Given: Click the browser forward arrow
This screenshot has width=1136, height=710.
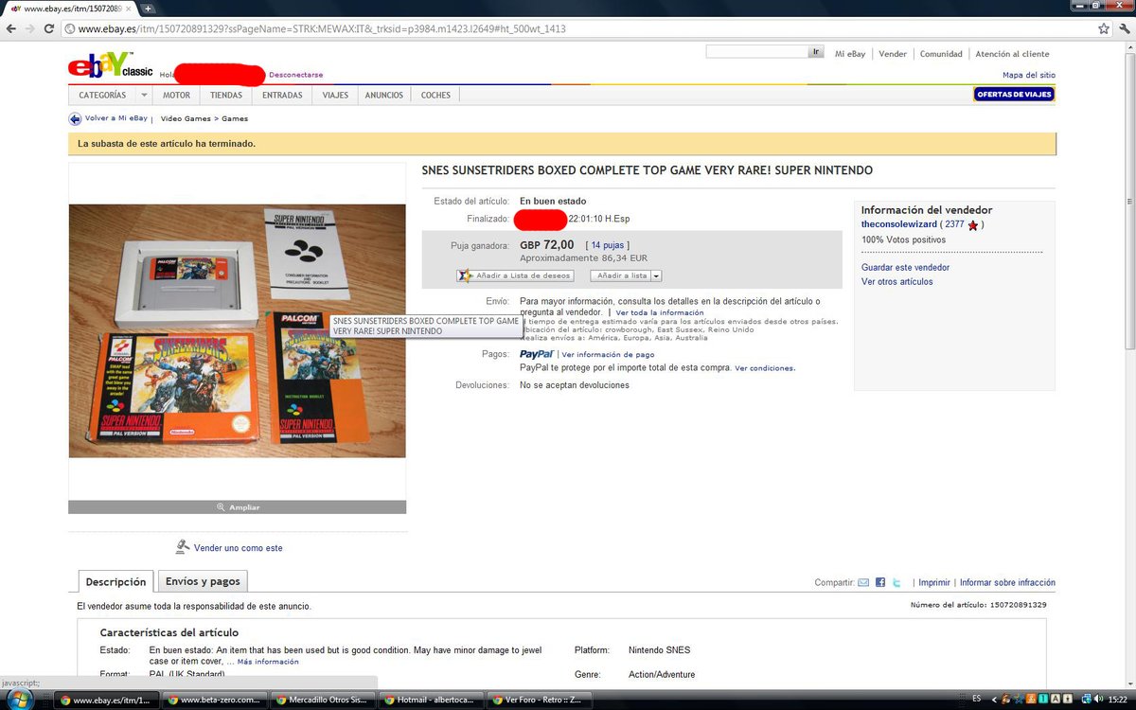Looking at the screenshot, I should (x=30, y=29).
